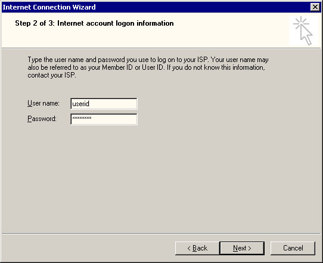Click the Internet Connection Wizard title text
Screen dimensions: 323x263
pos(49,7)
